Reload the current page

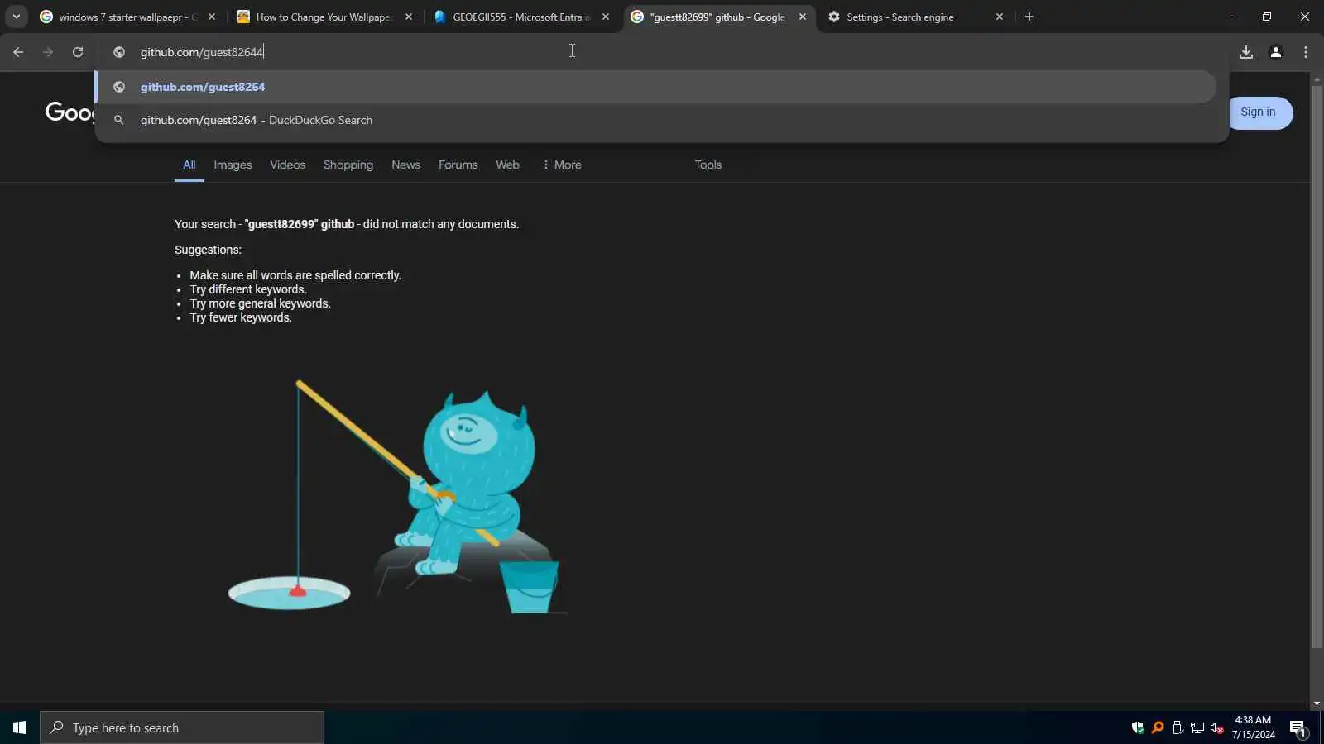point(78,52)
